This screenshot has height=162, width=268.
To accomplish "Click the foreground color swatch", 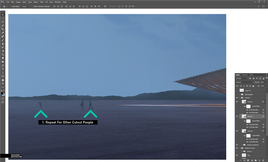I will (x=2, y=93).
